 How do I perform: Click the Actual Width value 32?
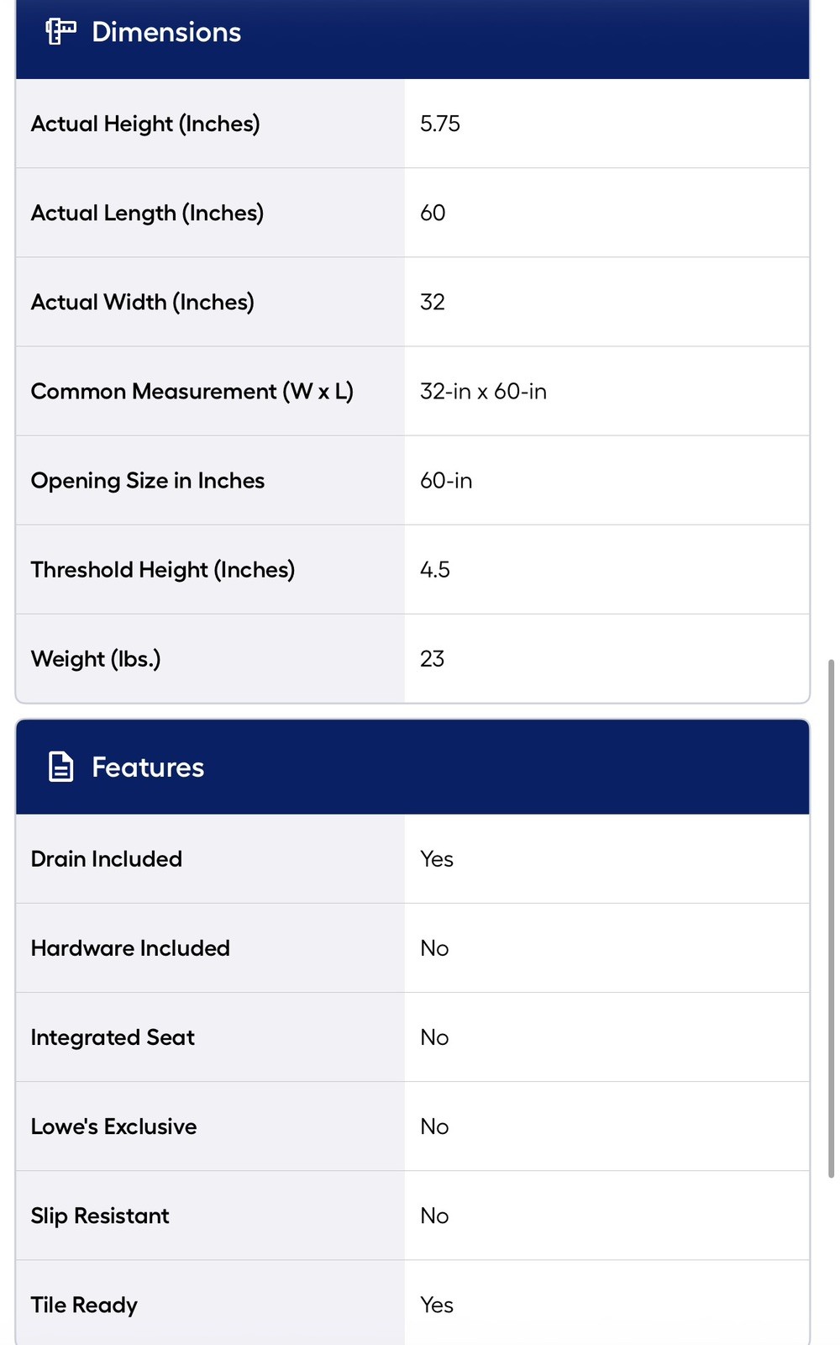coord(433,302)
